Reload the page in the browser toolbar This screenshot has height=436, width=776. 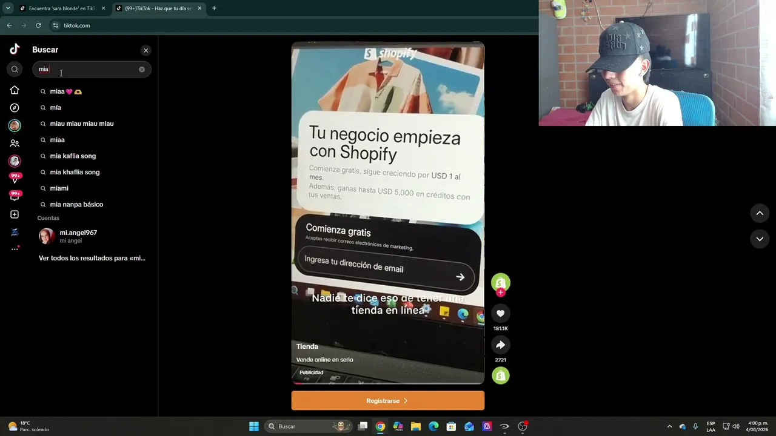(38, 25)
